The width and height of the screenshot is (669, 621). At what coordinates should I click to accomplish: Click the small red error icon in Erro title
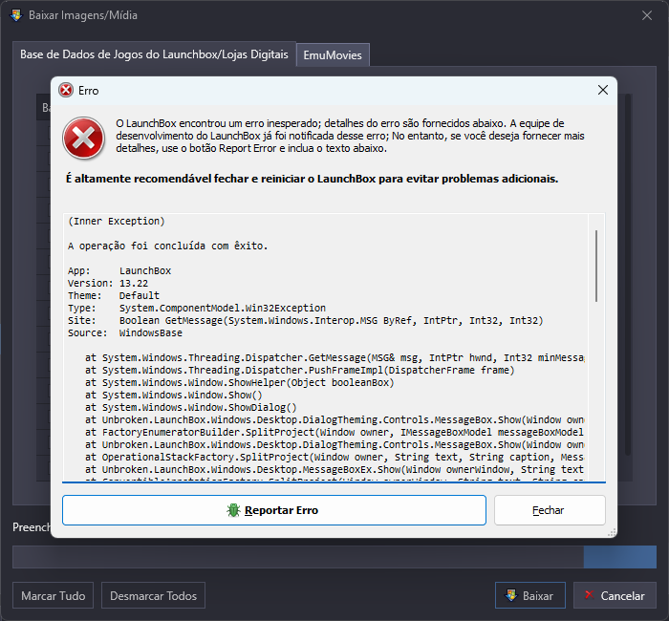pyautogui.click(x=66, y=91)
